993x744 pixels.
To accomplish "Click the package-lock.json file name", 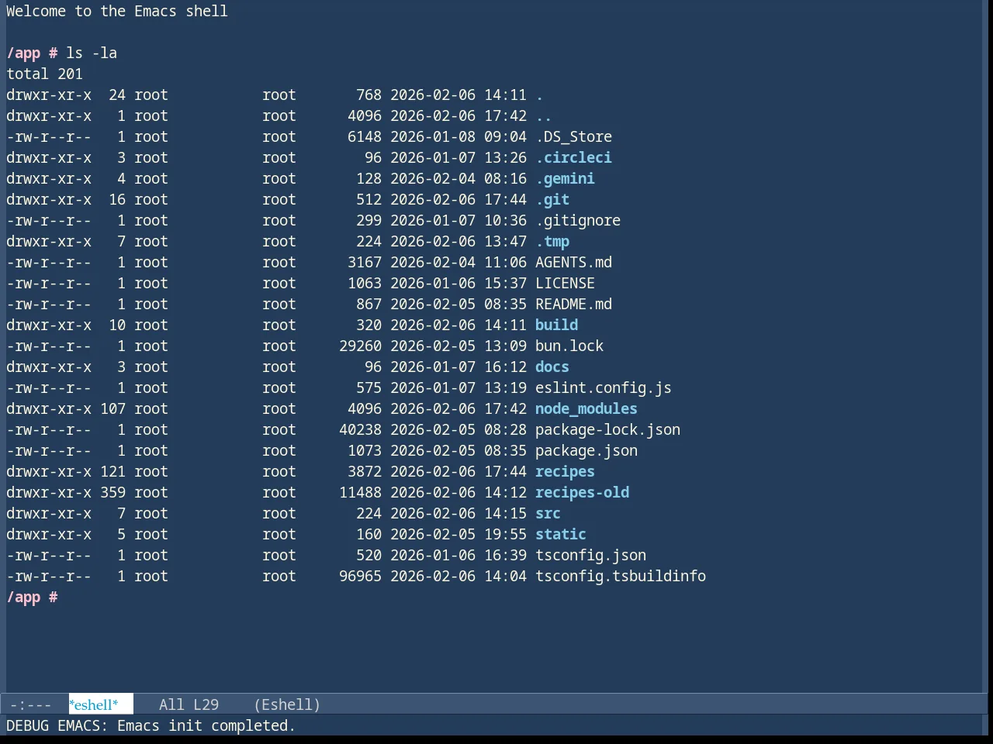I will [x=607, y=429].
